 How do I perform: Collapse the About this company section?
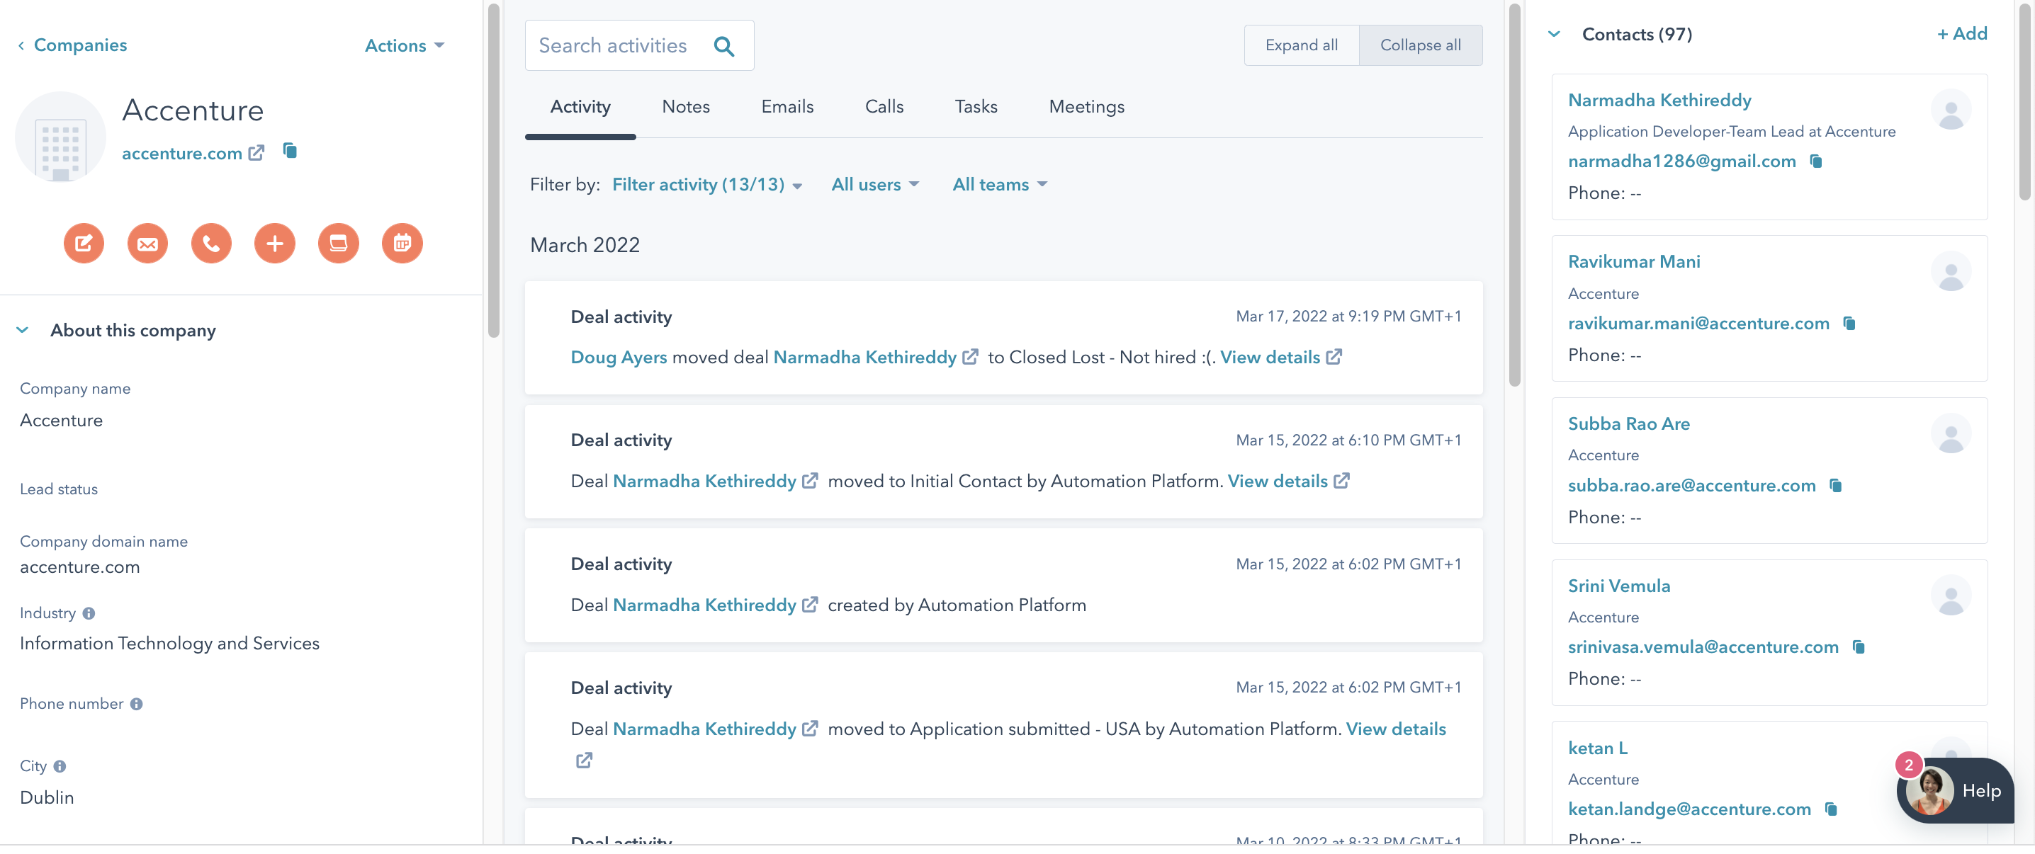[x=23, y=330]
